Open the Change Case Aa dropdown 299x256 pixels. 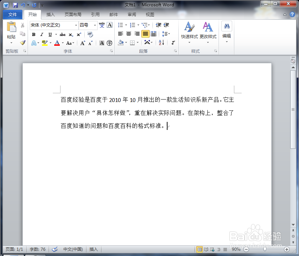coord(70,43)
